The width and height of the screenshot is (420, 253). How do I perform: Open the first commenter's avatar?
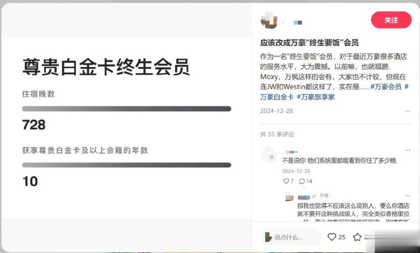point(269,155)
